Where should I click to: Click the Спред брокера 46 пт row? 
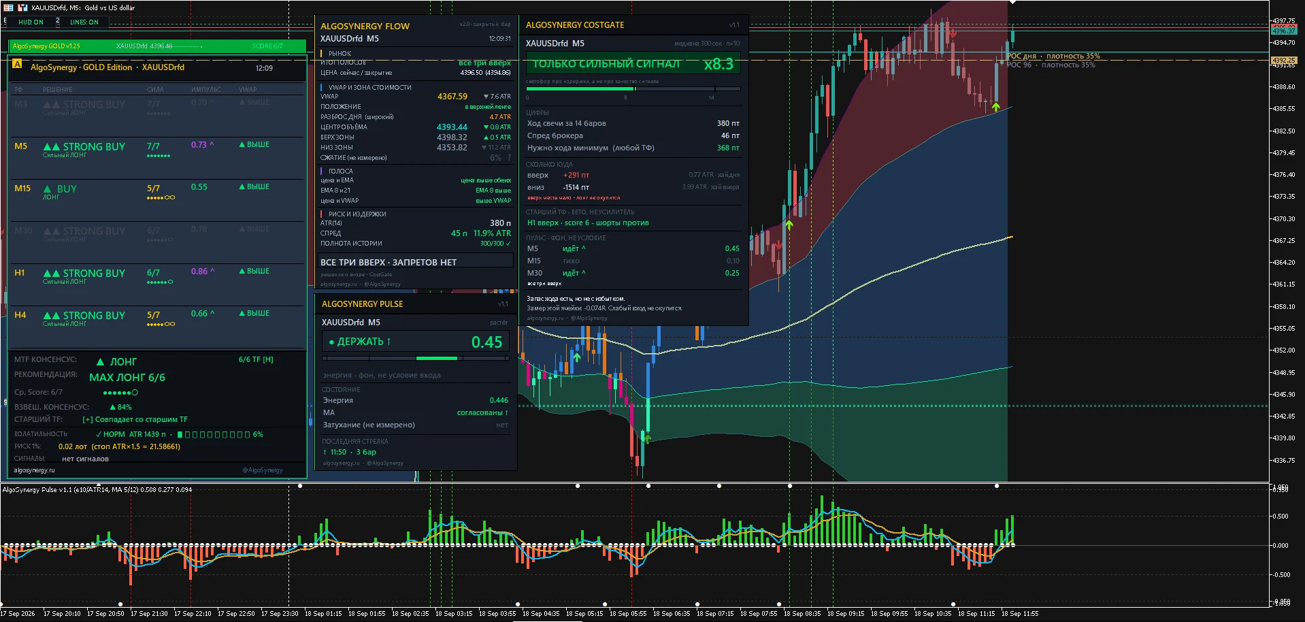(x=633, y=135)
